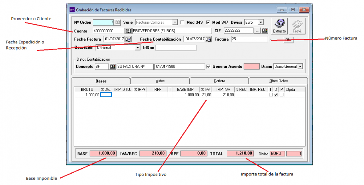Screen dimensions: 364x185
Task: Click the CIF field 22222222
Action: pos(239,31)
